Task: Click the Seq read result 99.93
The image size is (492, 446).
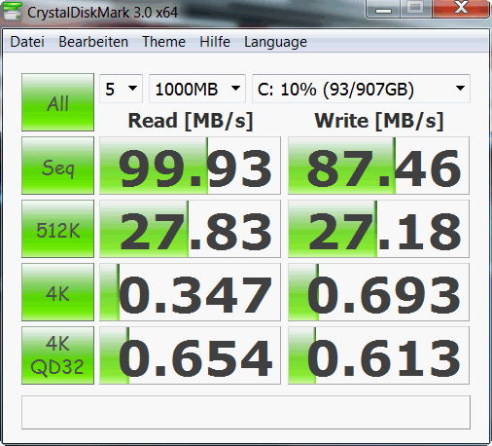Action: coord(190,166)
